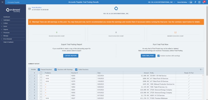Screen dimensions: 208x100
Task: Close the panel with the X icon
Action: 2,2
